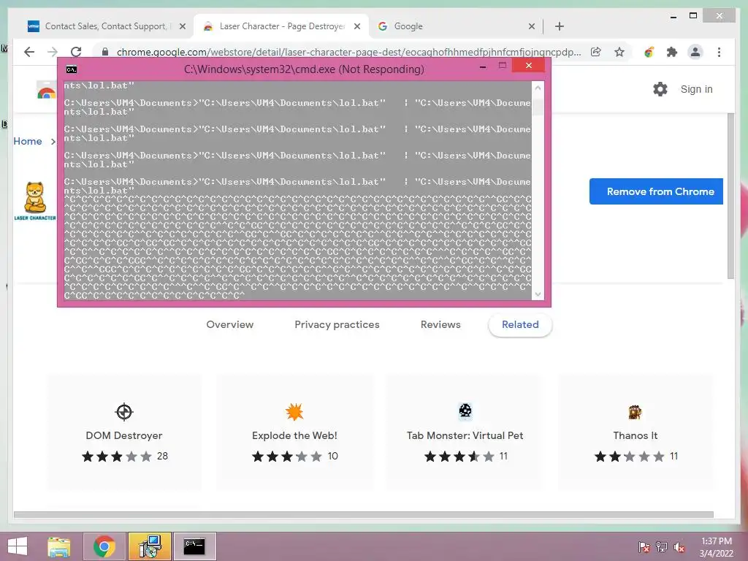This screenshot has height=561, width=748.
Task: Click the Web Store page vertical scrollbar
Action: [x=730, y=196]
